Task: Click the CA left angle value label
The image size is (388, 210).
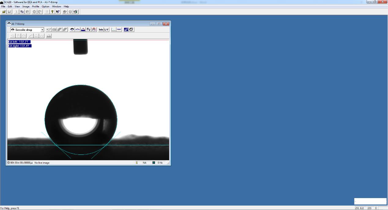Action: click(x=19, y=42)
